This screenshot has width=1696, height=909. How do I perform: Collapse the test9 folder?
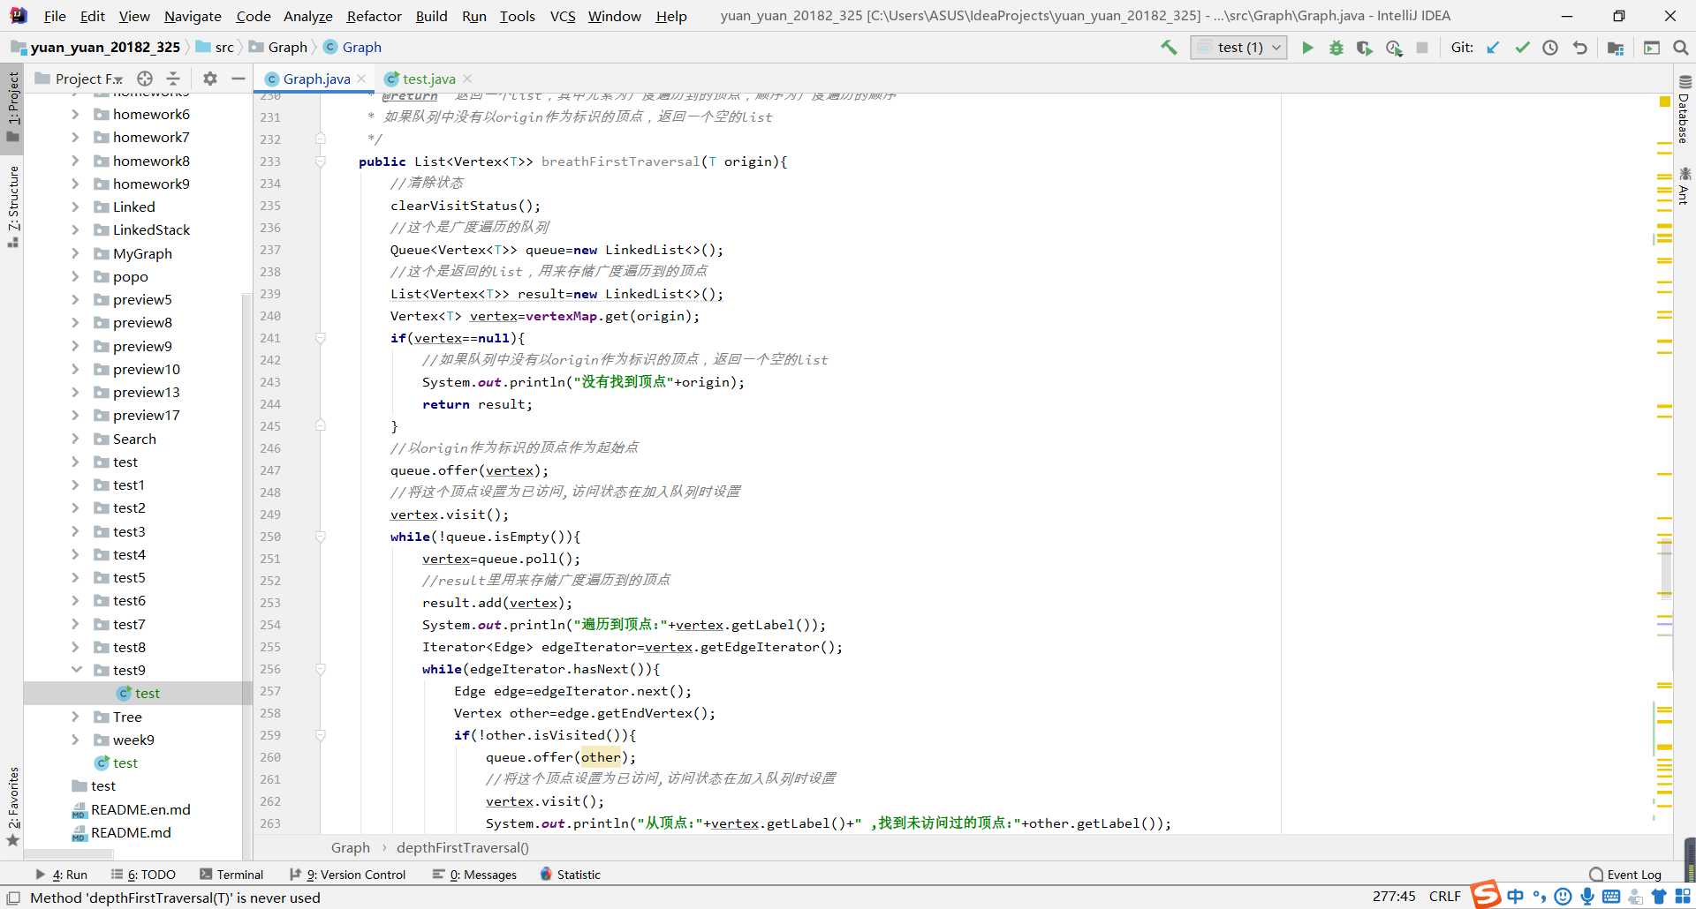(x=76, y=670)
